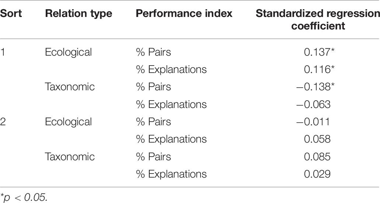Viewport: 380px width, 203px height.
Task: Select the Sort 2 row number
Action: point(3,122)
